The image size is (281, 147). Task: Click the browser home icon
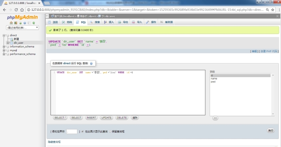coord(22,10)
